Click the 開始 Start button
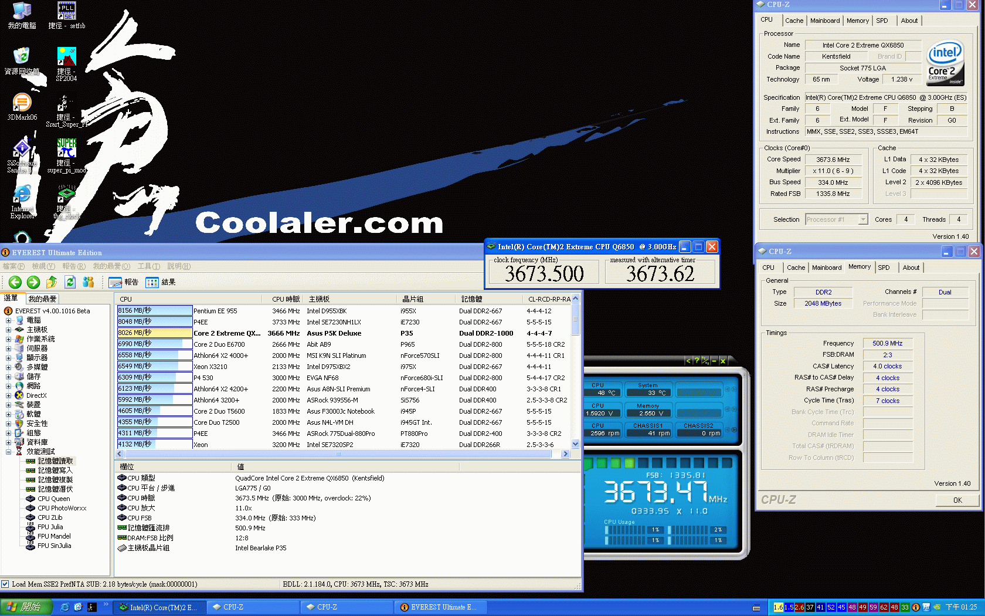985x616 pixels. pos(26,607)
